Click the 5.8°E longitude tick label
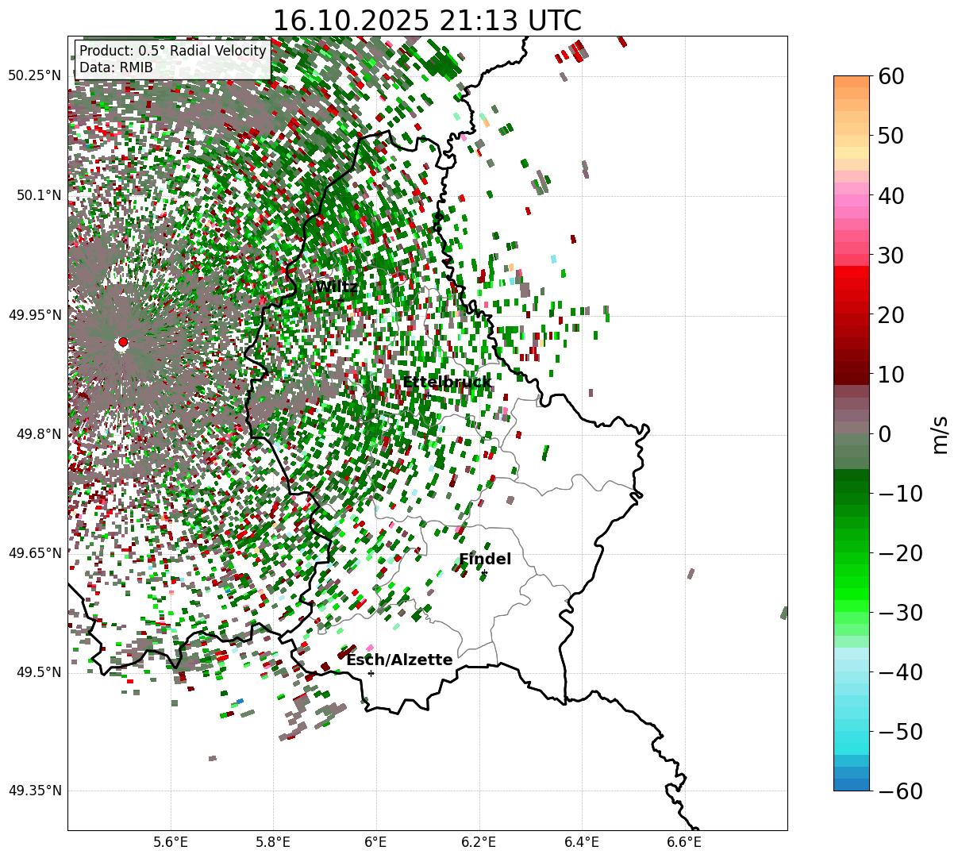958x858 pixels. [x=273, y=842]
